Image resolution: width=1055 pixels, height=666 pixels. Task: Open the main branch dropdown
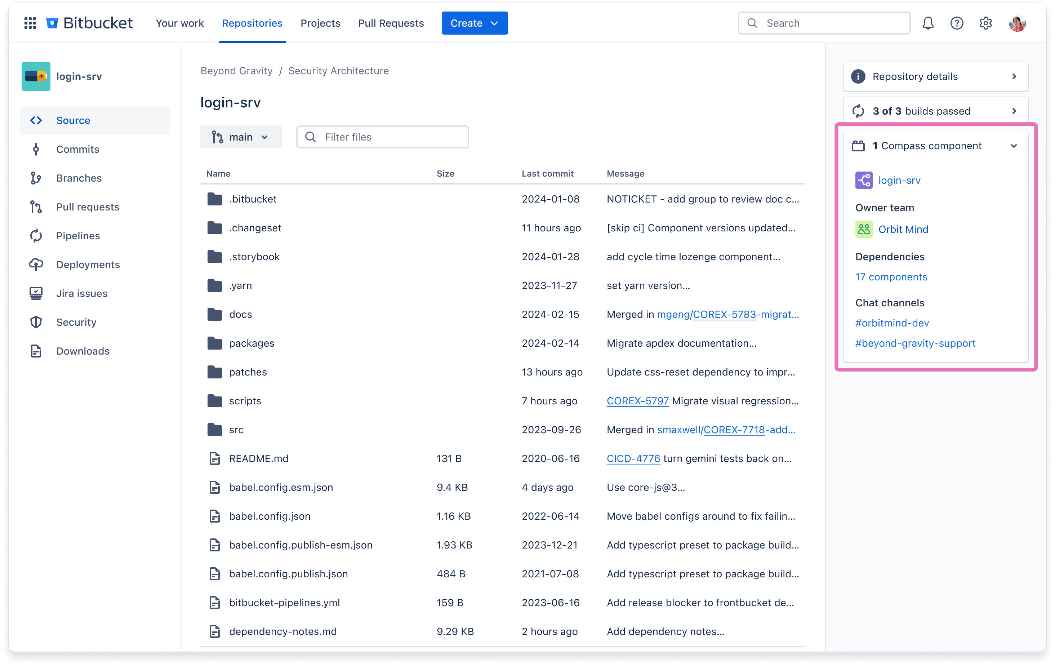click(241, 137)
